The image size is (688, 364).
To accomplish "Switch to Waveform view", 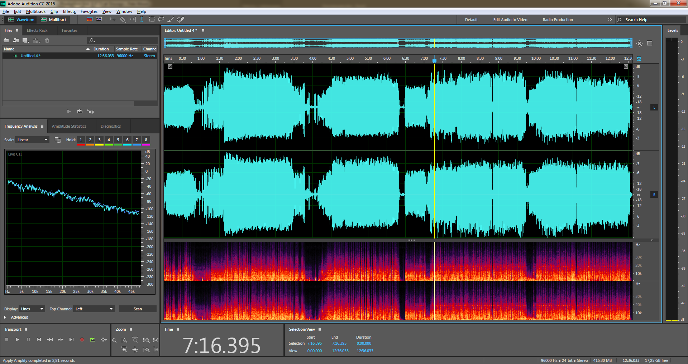I will [21, 20].
